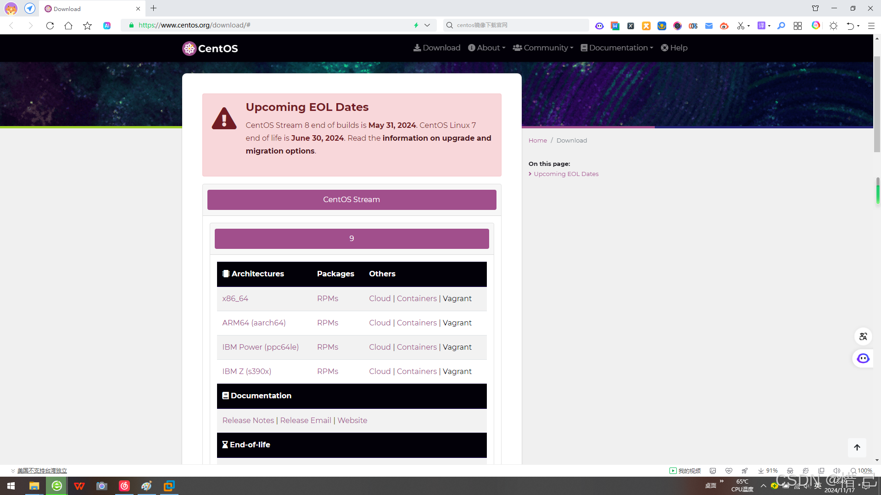Open the Weibo extension icon

pos(724,26)
